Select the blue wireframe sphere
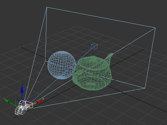The width and height of the screenshot is (167, 125). point(62,65)
